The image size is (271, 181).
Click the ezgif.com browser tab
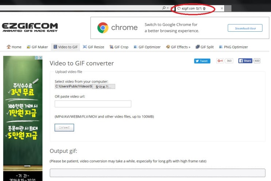200,8
